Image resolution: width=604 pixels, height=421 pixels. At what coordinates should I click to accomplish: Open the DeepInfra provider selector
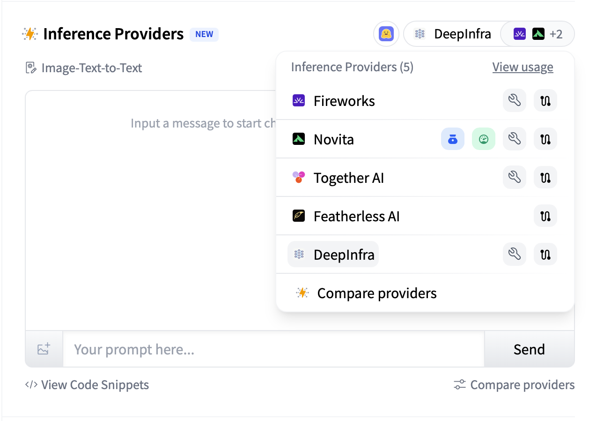[453, 34]
